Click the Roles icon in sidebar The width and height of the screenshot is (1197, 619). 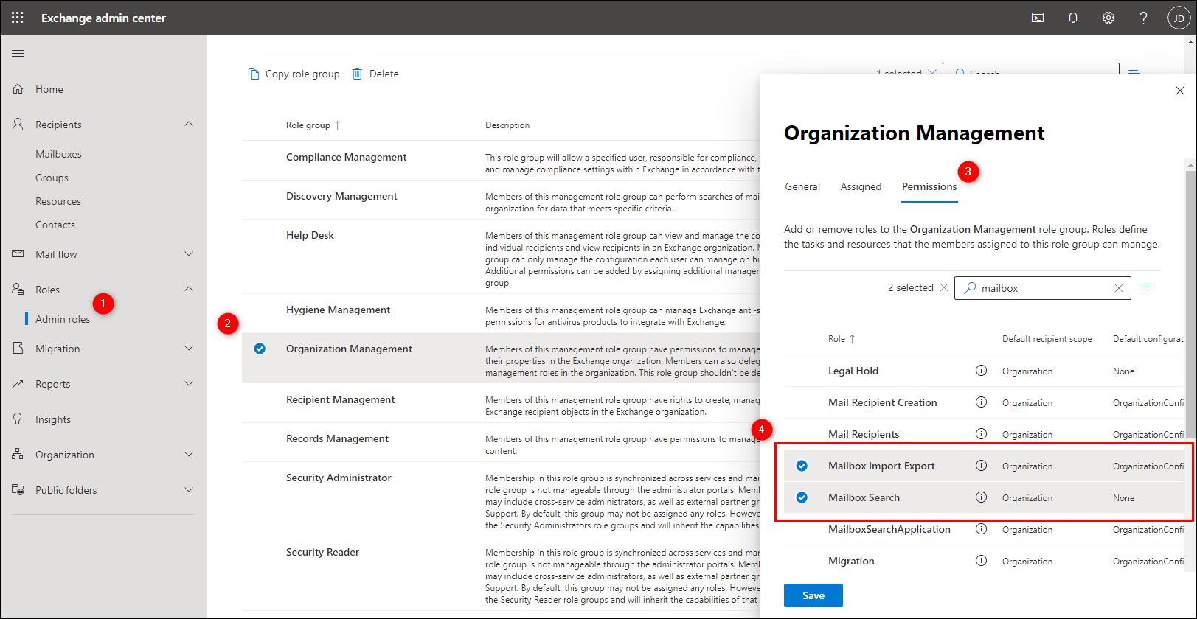coord(18,289)
